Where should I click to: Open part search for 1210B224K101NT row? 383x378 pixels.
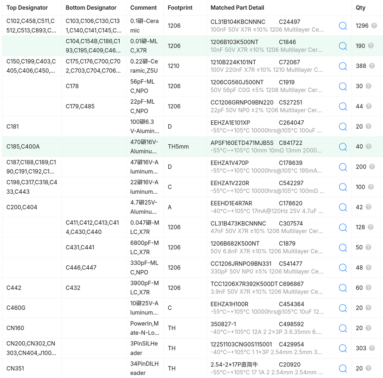[343, 66]
